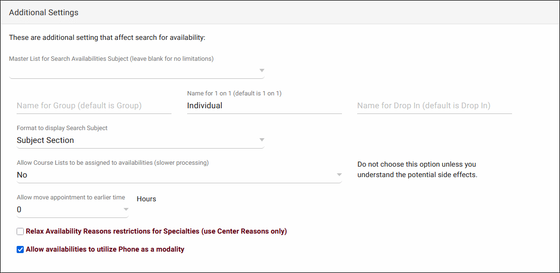Click the selected 'Subject Section' value
Screen dimensions: 560x273
click(46, 140)
